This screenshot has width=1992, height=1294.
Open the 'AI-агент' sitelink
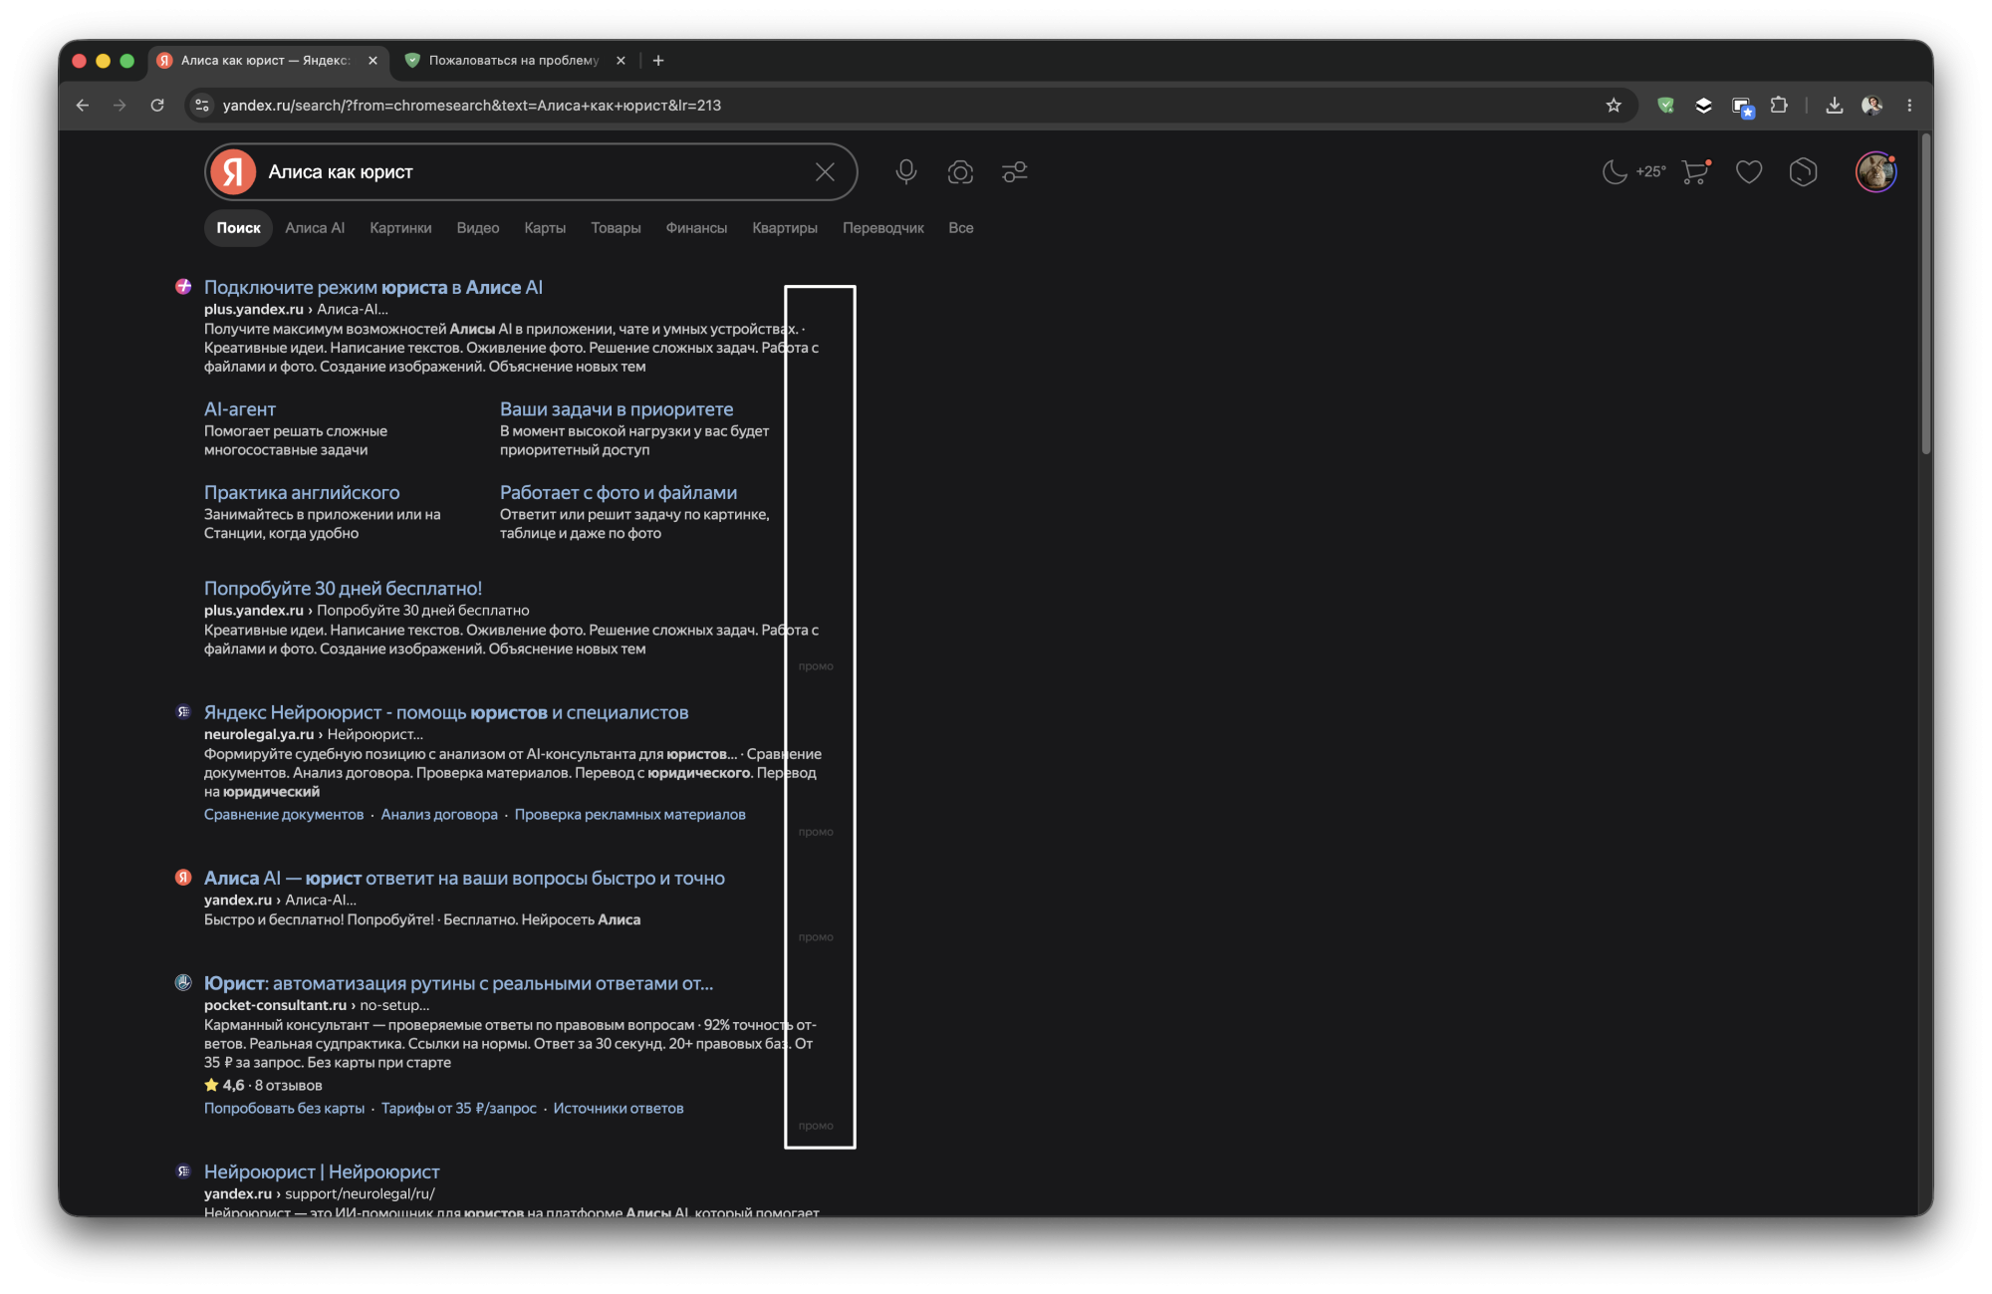[240, 409]
